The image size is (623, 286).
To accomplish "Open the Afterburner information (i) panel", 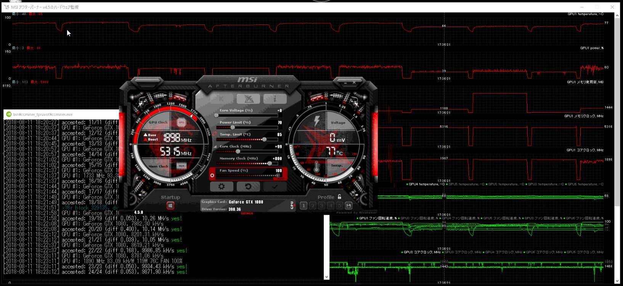I will tap(275, 99).
